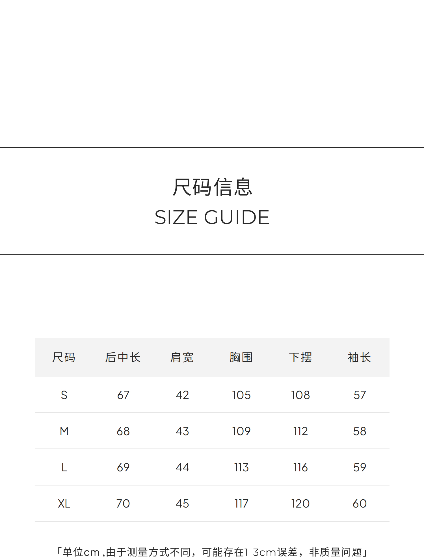Screen dimensions: 424x557
Task: Click the 105 chest value for S
Action: [x=241, y=395]
